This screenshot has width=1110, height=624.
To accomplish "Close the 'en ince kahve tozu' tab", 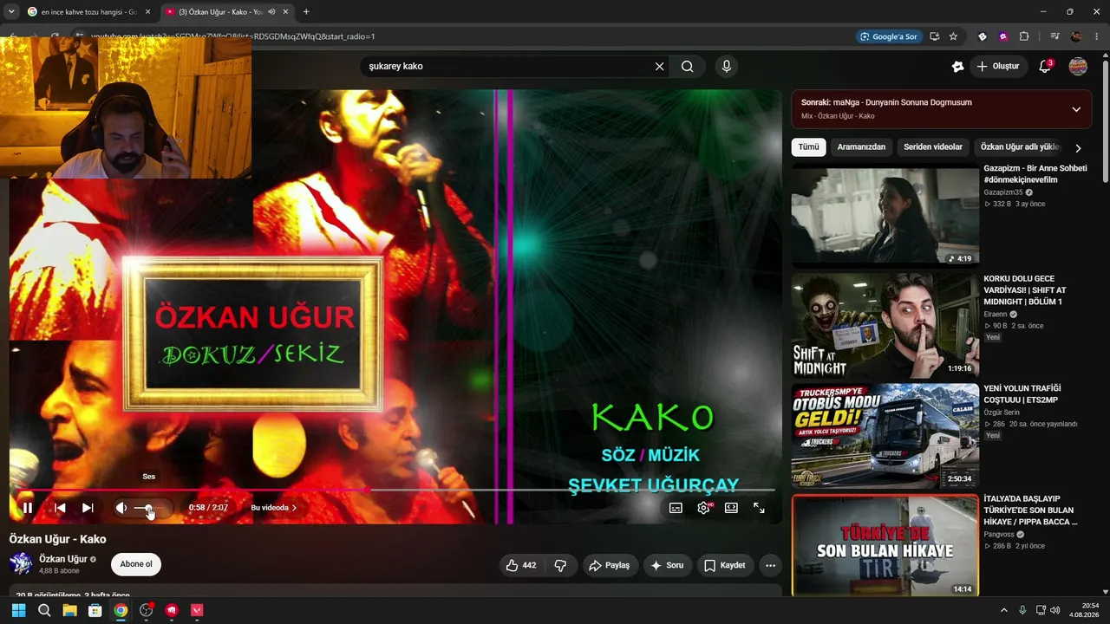I will pos(147,12).
